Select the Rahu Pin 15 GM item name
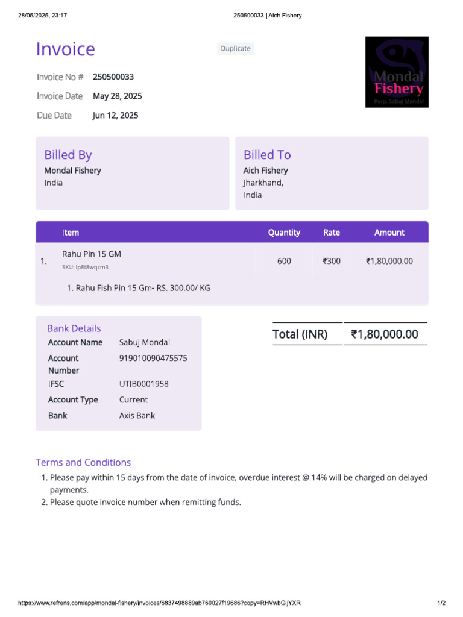Viewport: 463px width, 617px height. (x=92, y=254)
